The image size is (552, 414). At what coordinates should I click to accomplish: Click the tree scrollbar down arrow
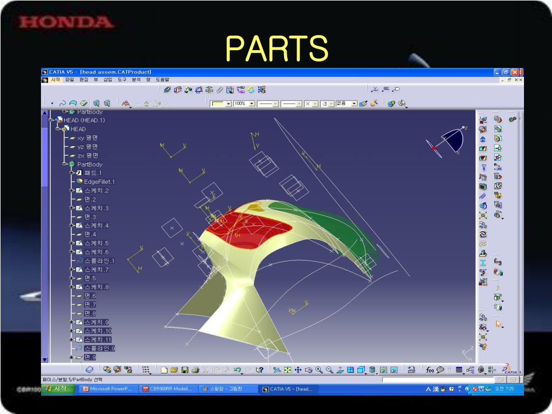coord(45,360)
